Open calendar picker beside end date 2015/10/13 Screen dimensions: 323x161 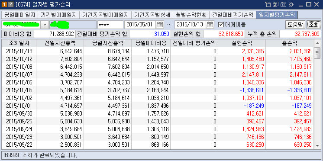coord(210,25)
